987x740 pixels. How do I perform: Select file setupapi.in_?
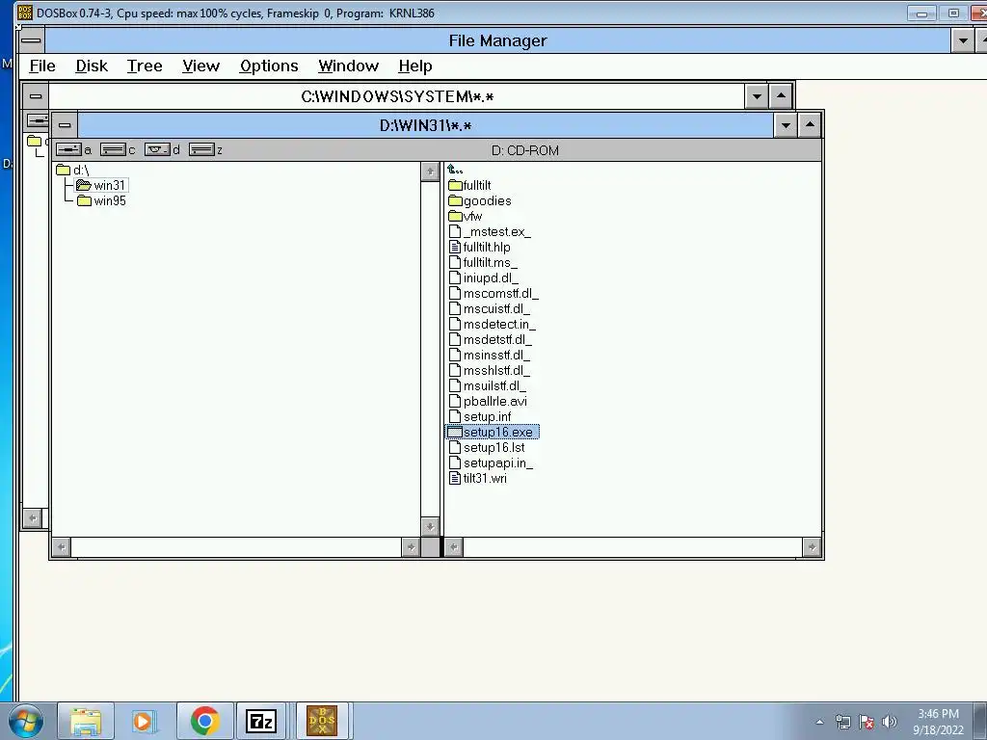click(x=491, y=462)
